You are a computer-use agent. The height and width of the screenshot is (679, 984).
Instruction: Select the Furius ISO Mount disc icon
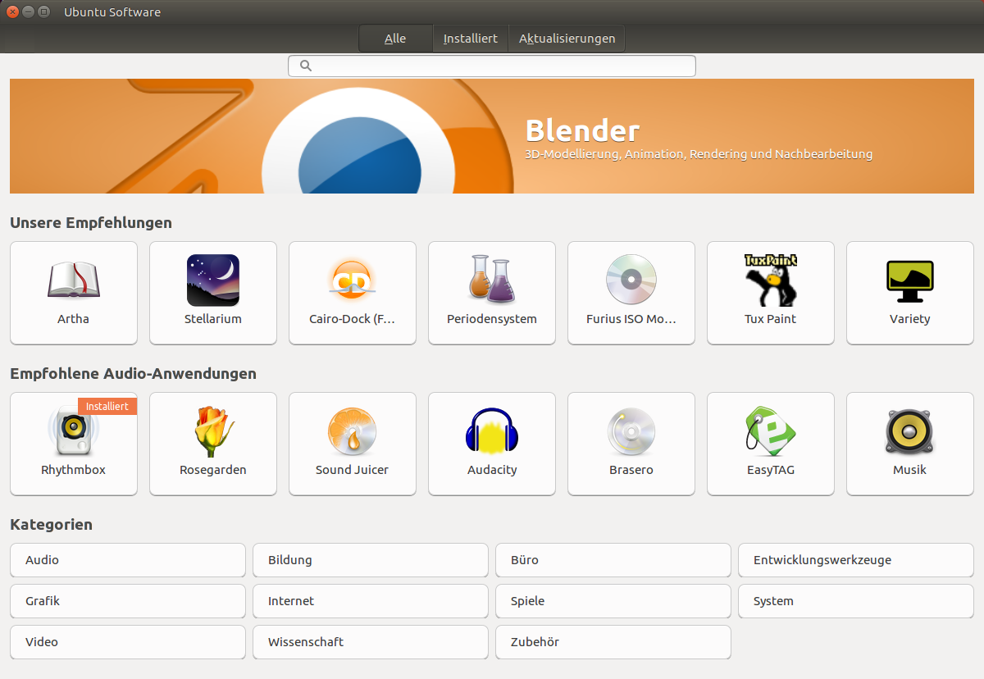(x=631, y=280)
